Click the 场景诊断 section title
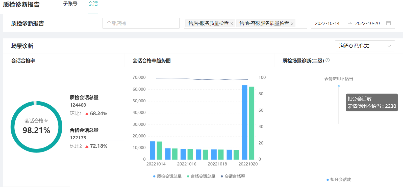This screenshot has height=187, width=403. pyautogui.click(x=22, y=46)
